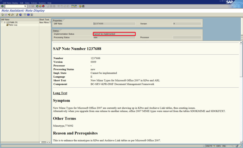Click the Find binoculars icon
243x148 pixels.
(x=51, y=6)
